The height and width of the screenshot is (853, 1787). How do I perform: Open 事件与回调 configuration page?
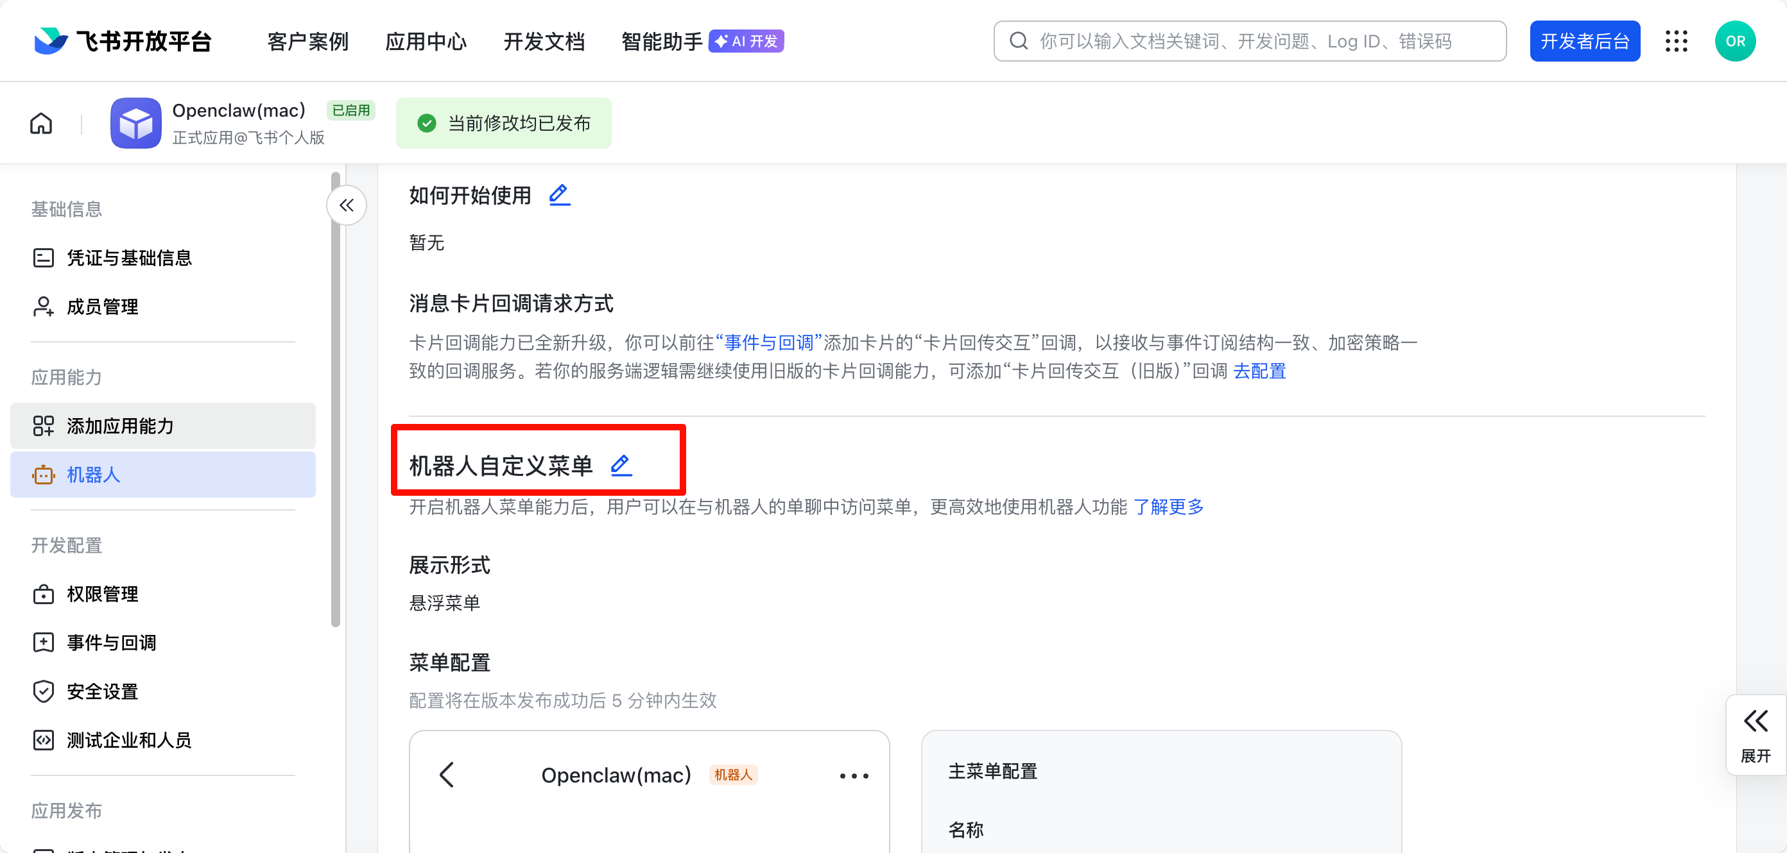(x=111, y=643)
